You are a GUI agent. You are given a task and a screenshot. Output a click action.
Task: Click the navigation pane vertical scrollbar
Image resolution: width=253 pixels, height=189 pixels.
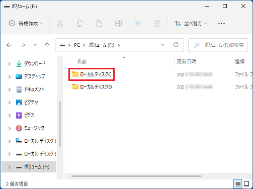tap(60, 124)
